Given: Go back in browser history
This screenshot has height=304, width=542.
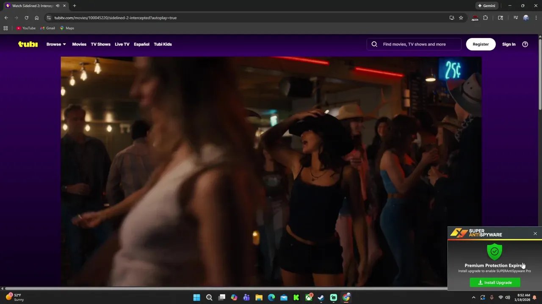Looking at the screenshot, I should pos(6,18).
